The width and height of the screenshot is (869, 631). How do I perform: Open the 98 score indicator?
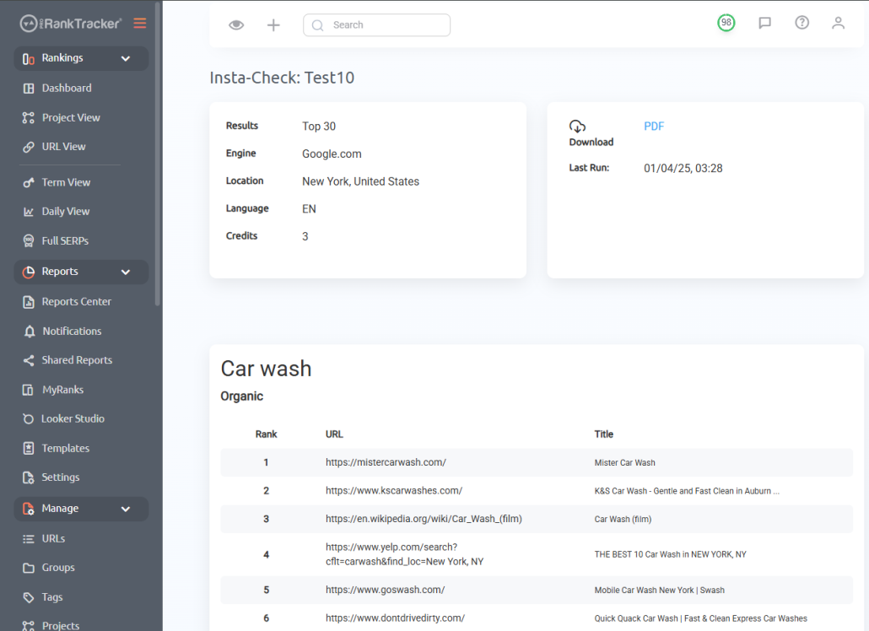(x=726, y=23)
